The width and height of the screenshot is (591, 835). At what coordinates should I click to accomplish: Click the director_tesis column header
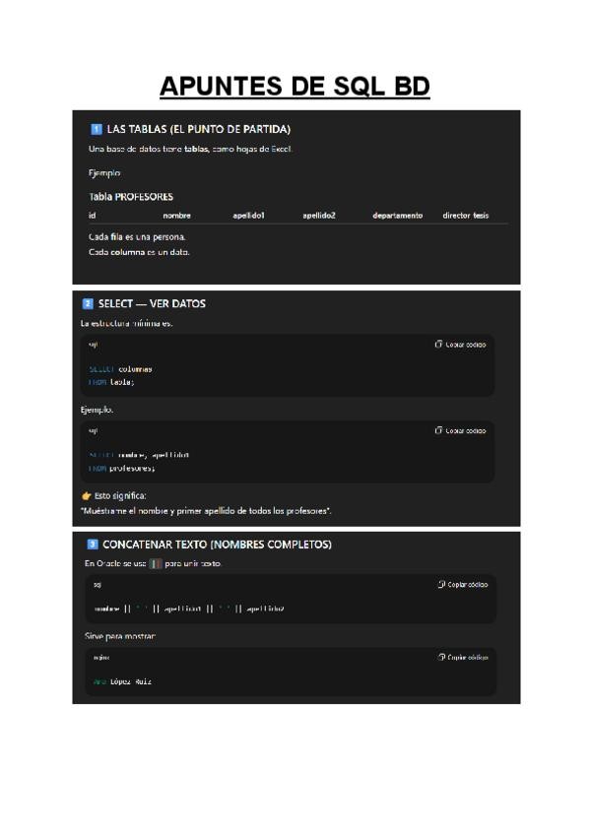pos(466,215)
